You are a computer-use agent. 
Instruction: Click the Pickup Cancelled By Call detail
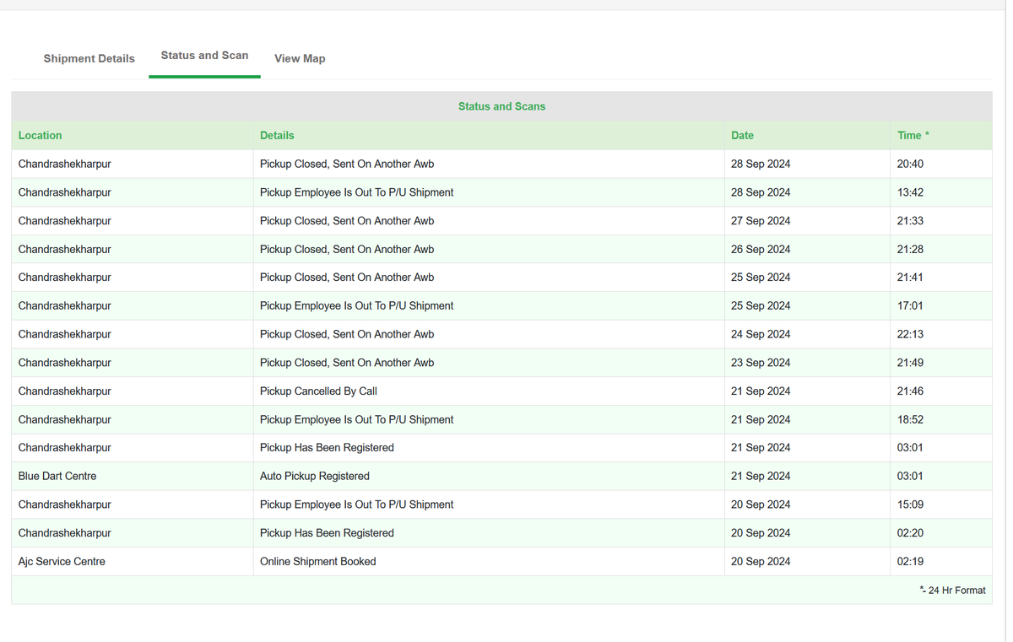pyautogui.click(x=318, y=391)
